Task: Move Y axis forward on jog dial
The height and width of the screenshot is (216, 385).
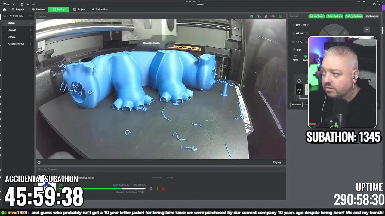Action: click(334, 28)
